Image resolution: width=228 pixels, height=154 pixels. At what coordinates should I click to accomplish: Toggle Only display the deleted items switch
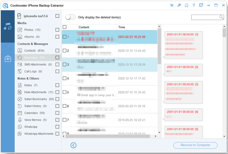click(70, 17)
